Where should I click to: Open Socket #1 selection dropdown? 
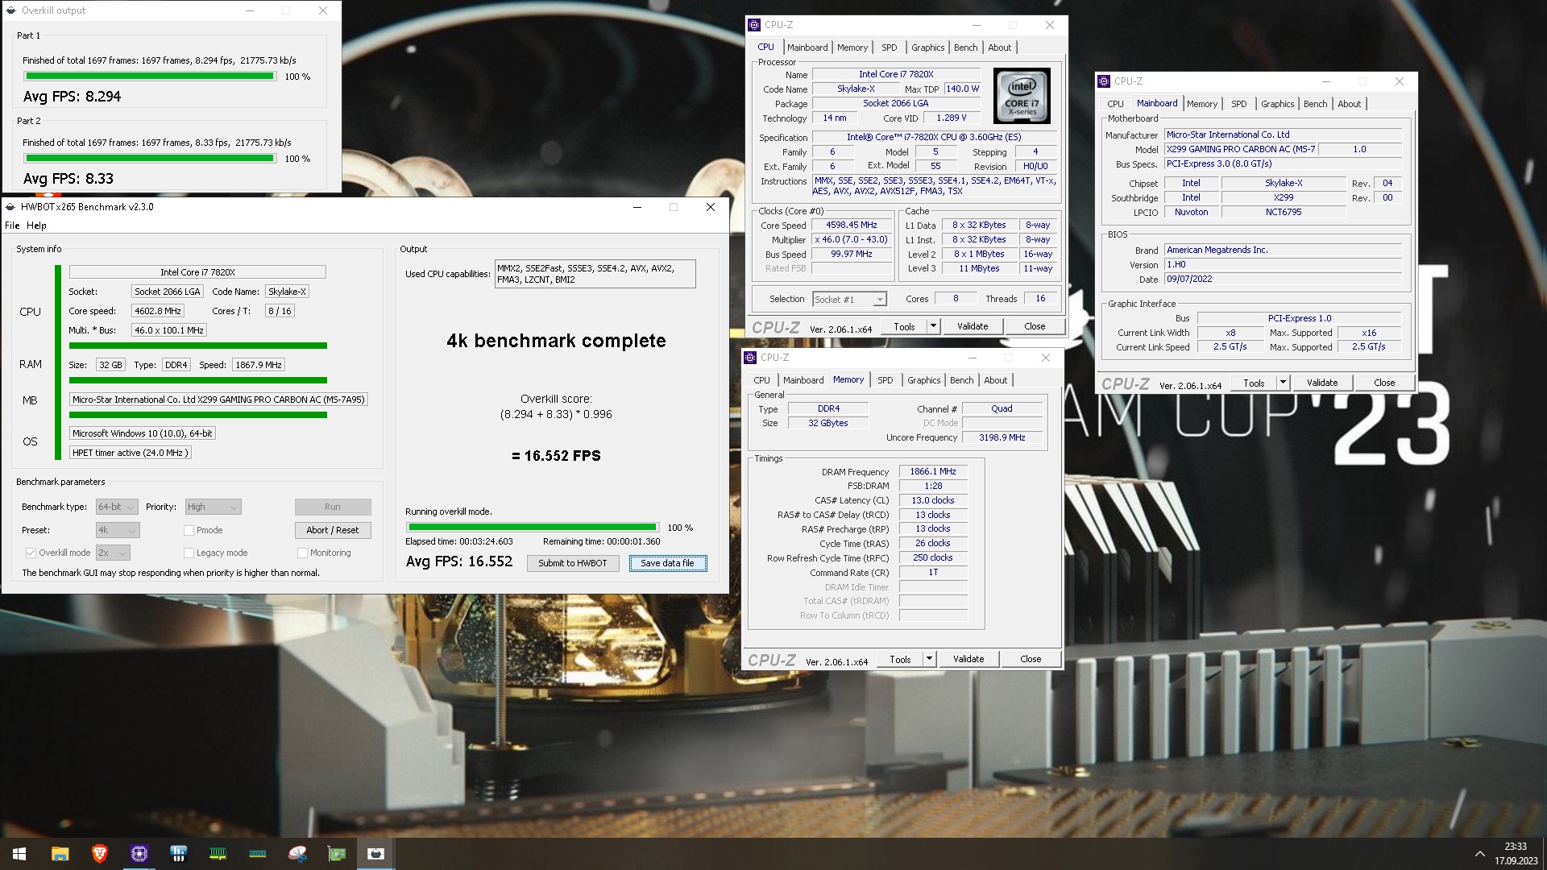(849, 300)
